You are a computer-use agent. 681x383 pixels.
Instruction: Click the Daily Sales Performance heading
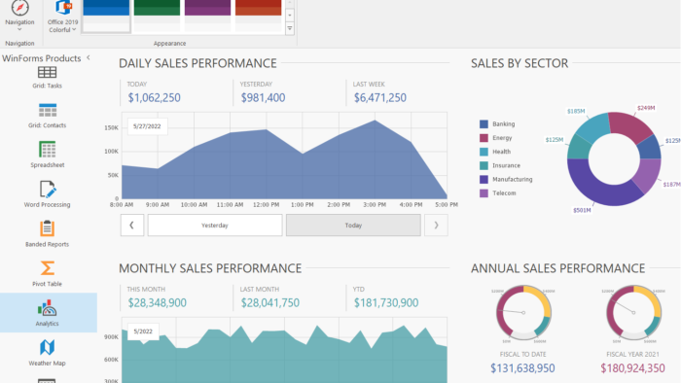pyautogui.click(x=197, y=63)
